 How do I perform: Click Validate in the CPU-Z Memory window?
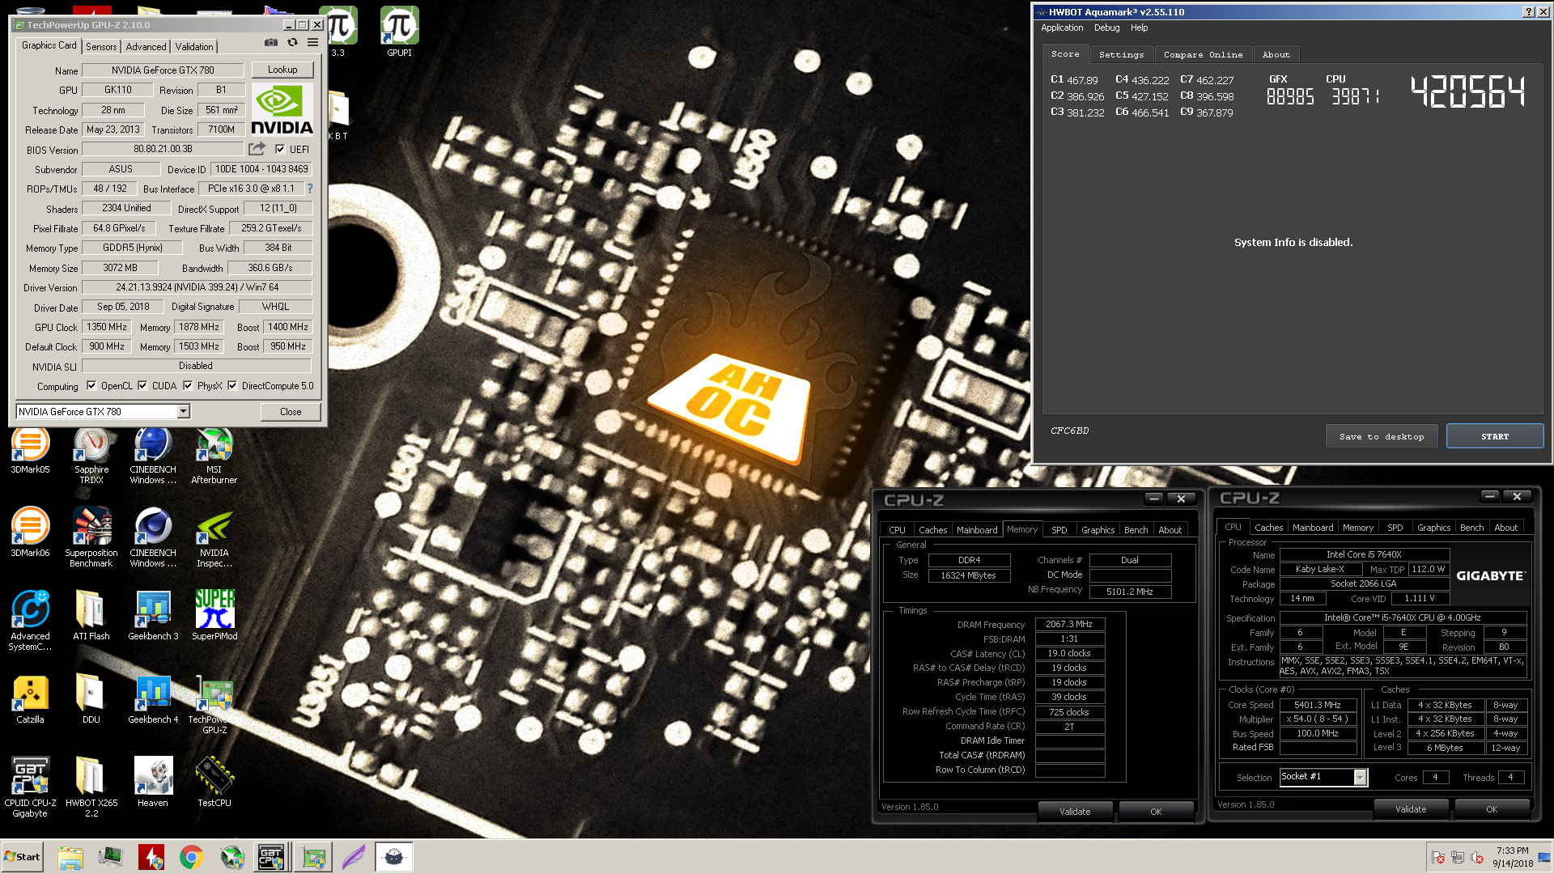pyautogui.click(x=1075, y=812)
